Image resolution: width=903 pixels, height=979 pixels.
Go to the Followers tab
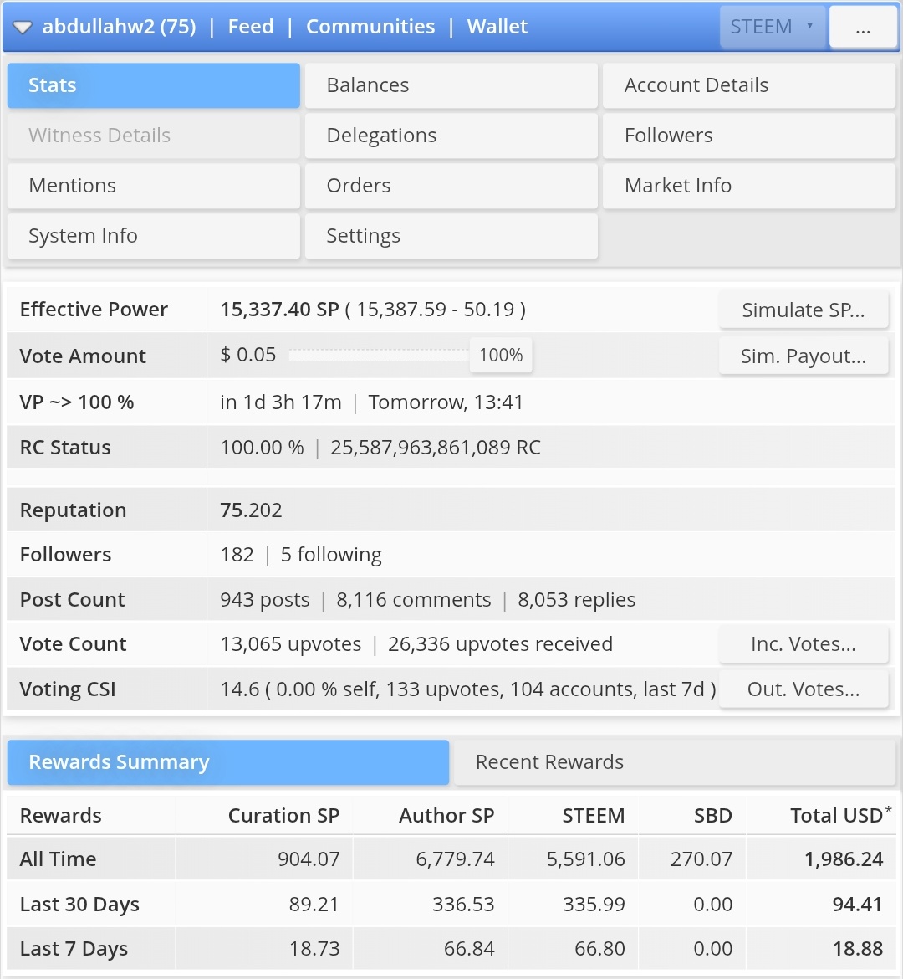(x=749, y=136)
